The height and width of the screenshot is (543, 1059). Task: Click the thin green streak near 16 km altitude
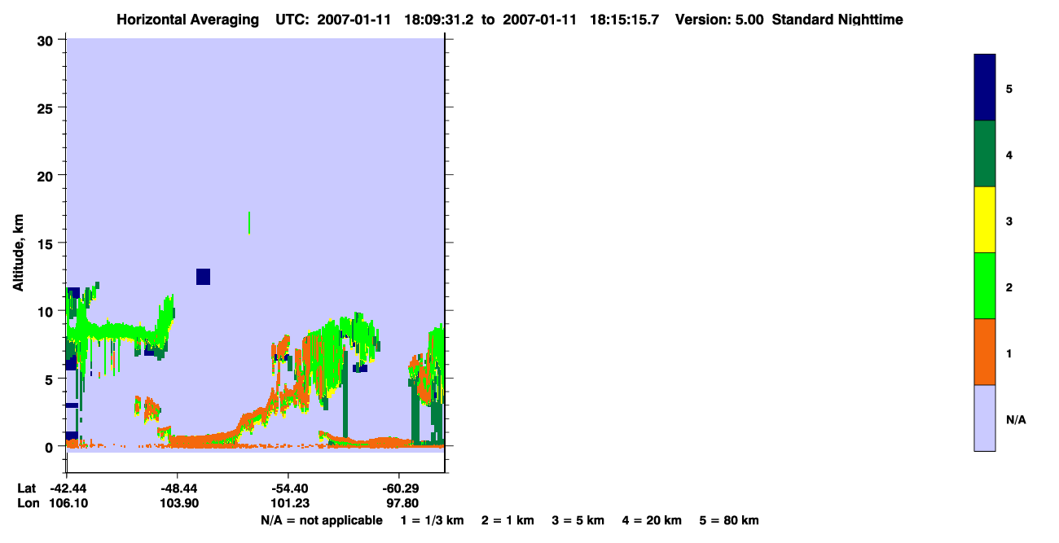[x=249, y=222]
